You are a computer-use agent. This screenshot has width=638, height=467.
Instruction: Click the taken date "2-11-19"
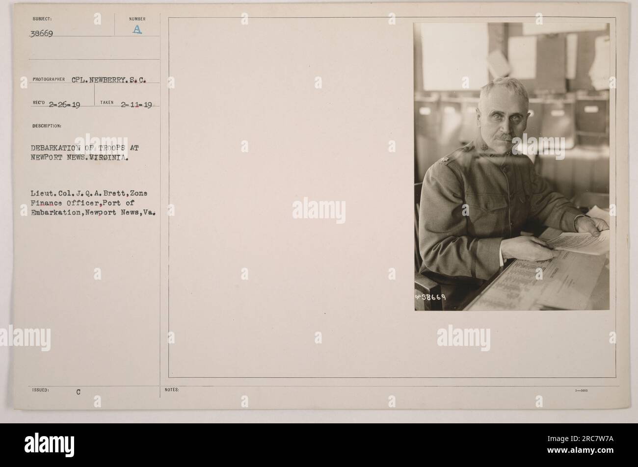pos(137,104)
